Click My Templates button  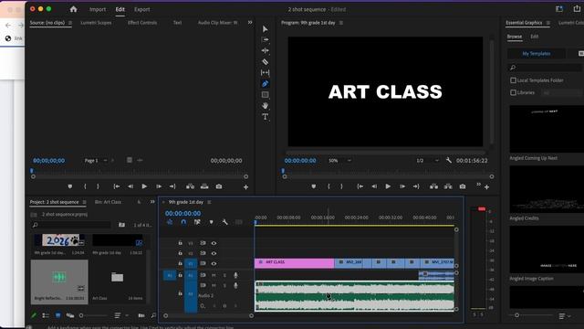coord(537,54)
